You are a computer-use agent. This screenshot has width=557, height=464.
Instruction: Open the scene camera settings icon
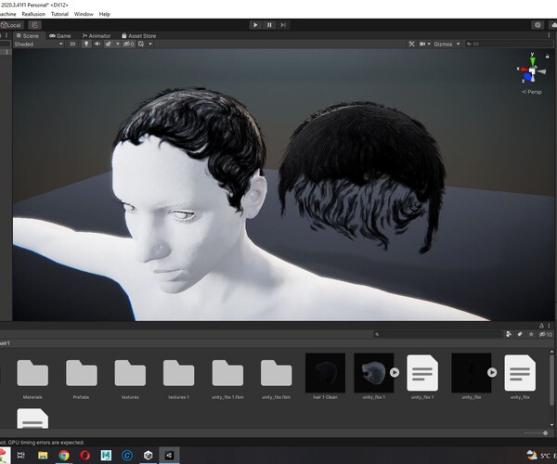(x=422, y=44)
